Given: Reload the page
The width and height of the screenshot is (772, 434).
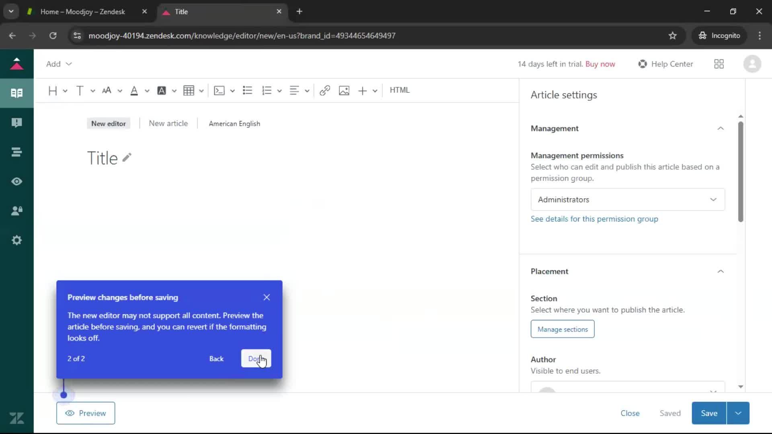Looking at the screenshot, I should 53,35.
